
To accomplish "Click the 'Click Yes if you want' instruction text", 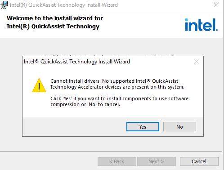I will point(119,102).
